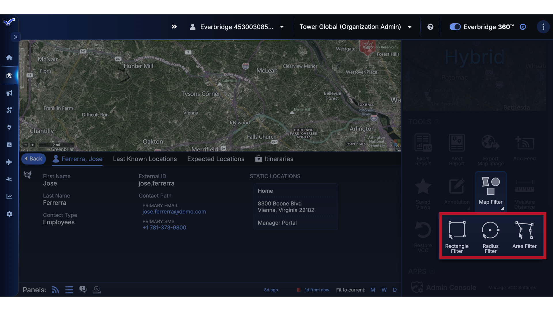Screen dimensions: 553x311
Task: Open the Itineraries tab
Action: 278,159
